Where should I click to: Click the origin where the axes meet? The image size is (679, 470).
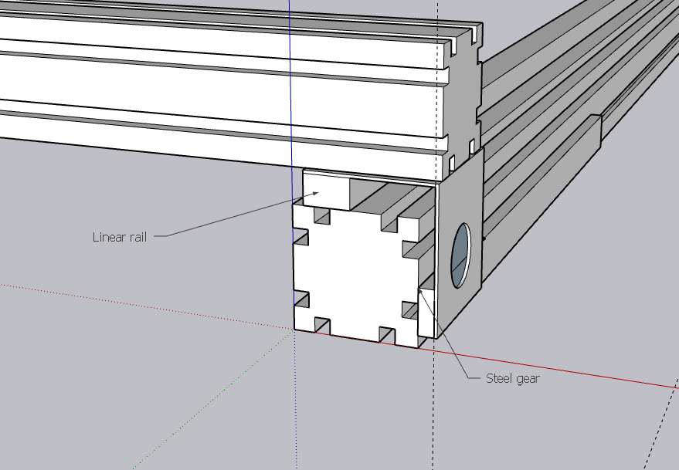294,329
